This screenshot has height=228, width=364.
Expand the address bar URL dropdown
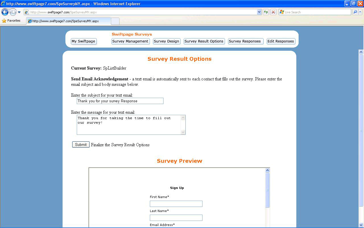pos(259,12)
